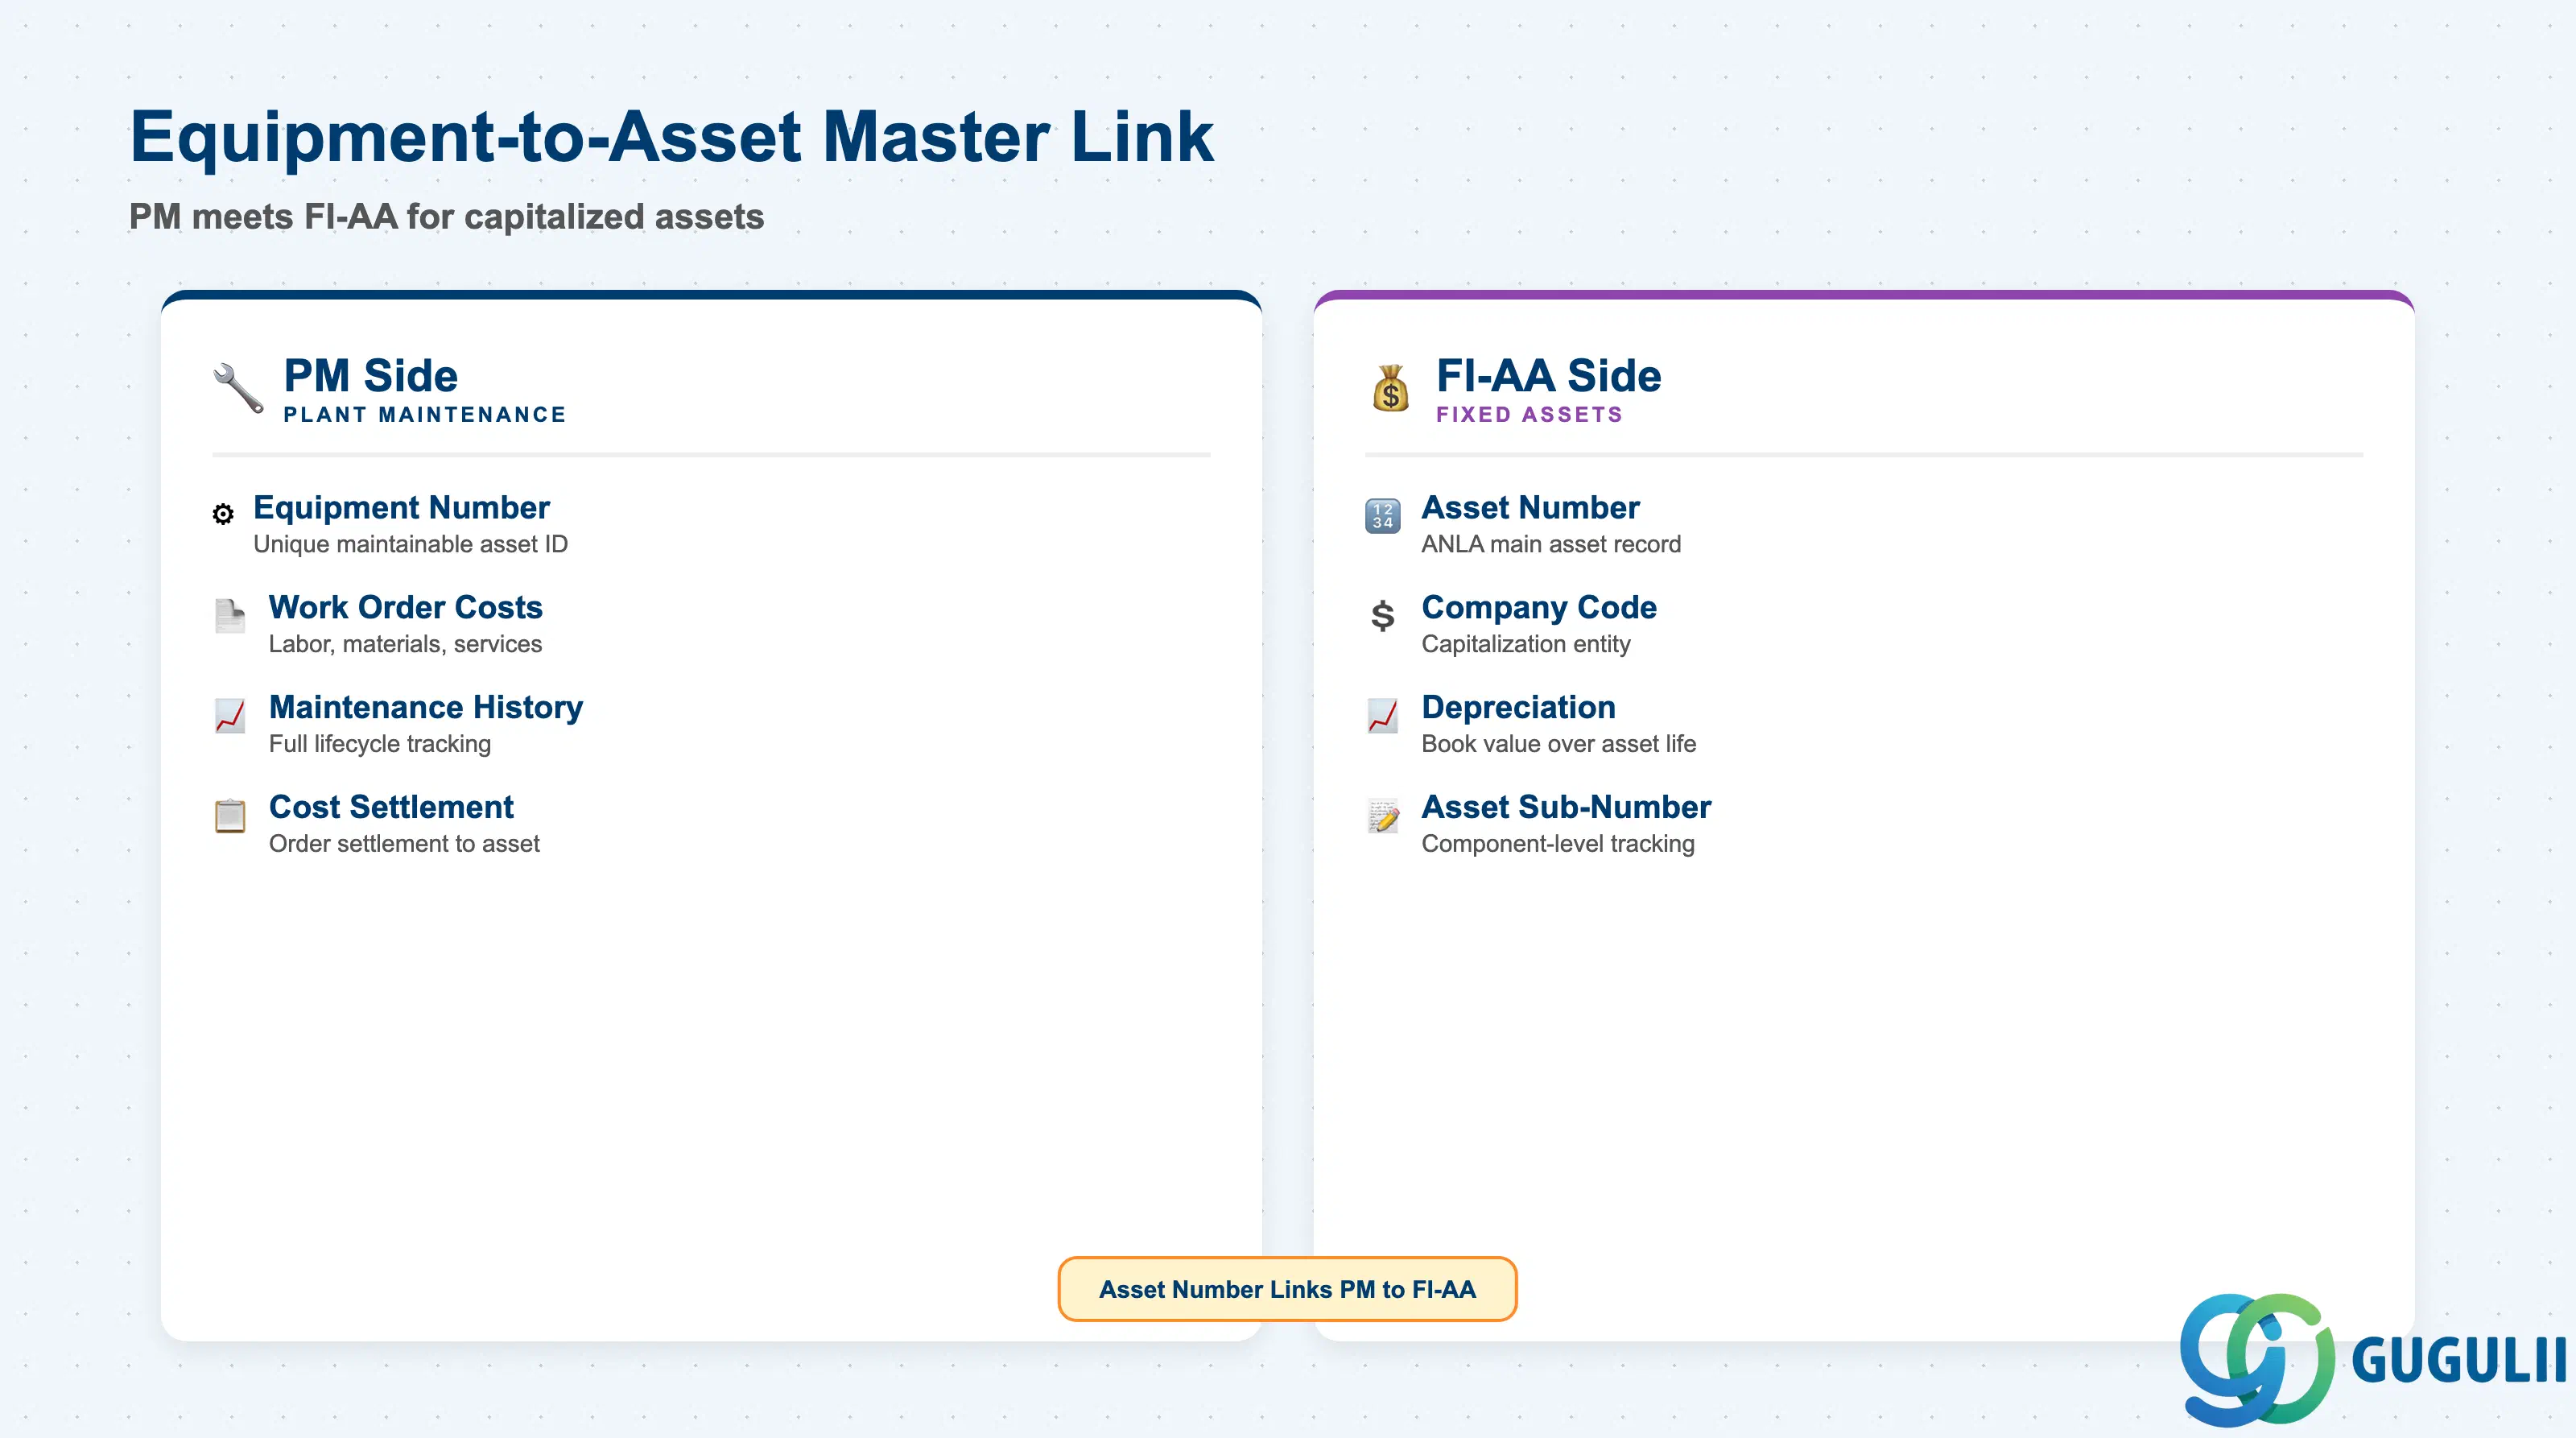Click the Gugulii logo
The width and height of the screenshot is (2576, 1438).
(x=2374, y=1359)
